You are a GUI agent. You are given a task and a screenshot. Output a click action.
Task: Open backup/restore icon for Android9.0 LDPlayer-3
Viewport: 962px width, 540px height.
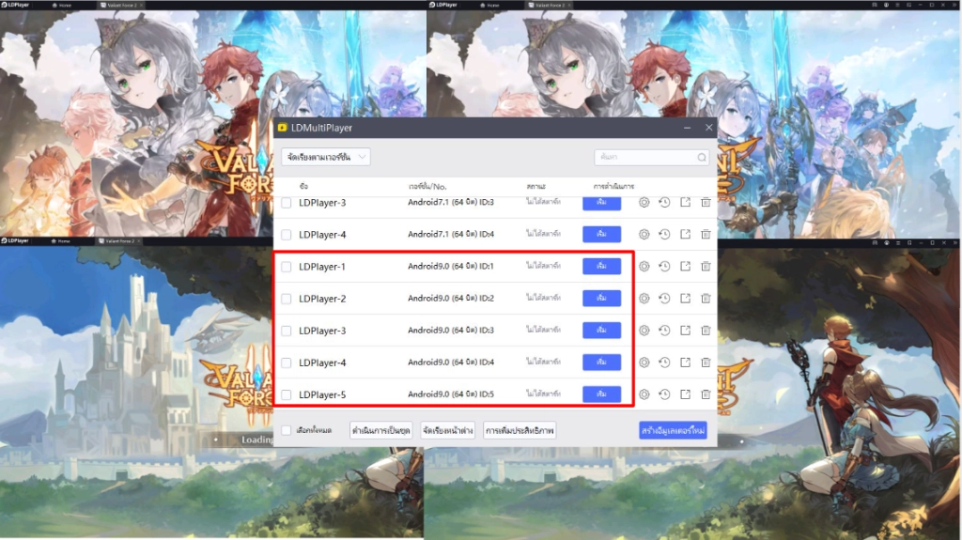point(664,331)
